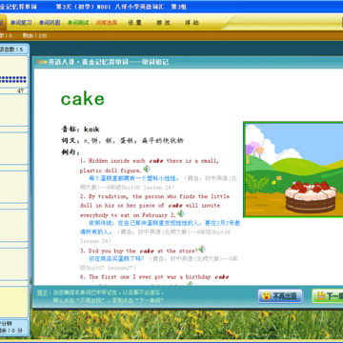343x343 pixels.
Task: Open the 单词复习 (word review) tab
Action: [21, 23]
